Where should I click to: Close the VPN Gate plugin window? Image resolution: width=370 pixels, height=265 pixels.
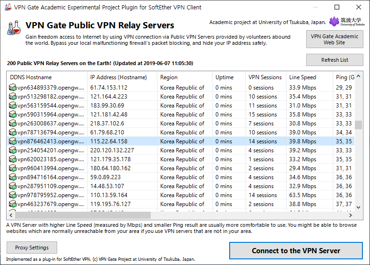click(359, 7)
